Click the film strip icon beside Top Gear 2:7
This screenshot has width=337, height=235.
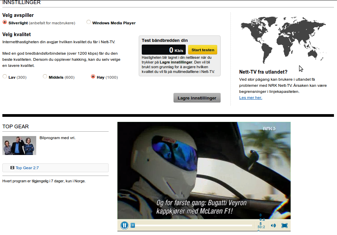[x=12, y=168]
